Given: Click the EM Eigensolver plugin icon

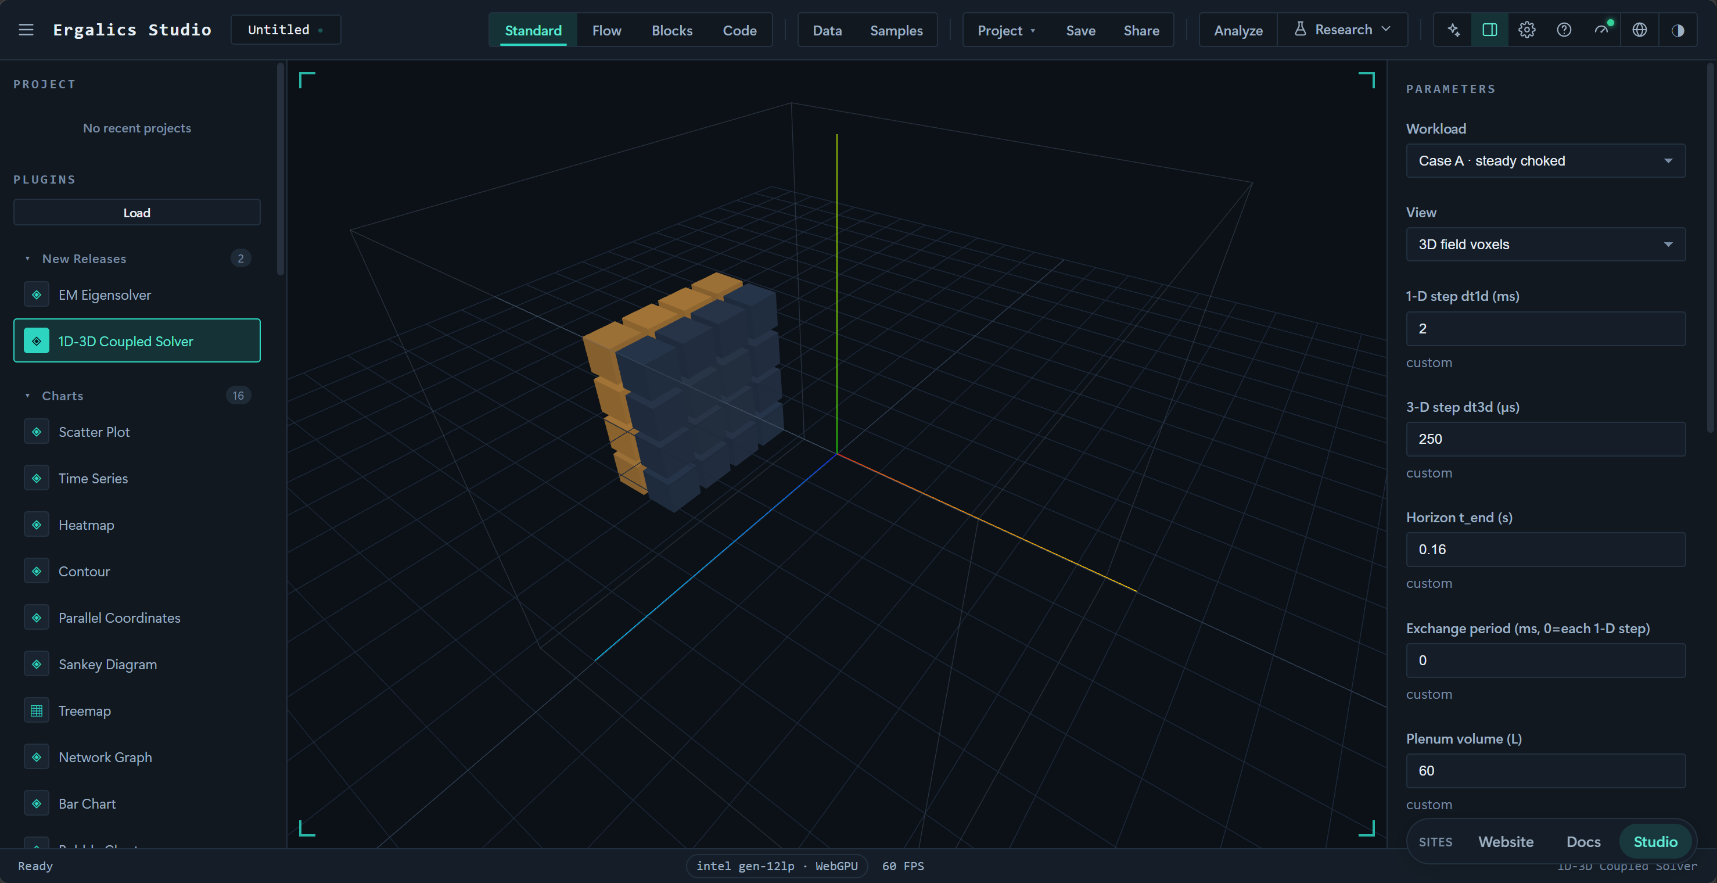Looking at the screenshot, I should [37, 295].
